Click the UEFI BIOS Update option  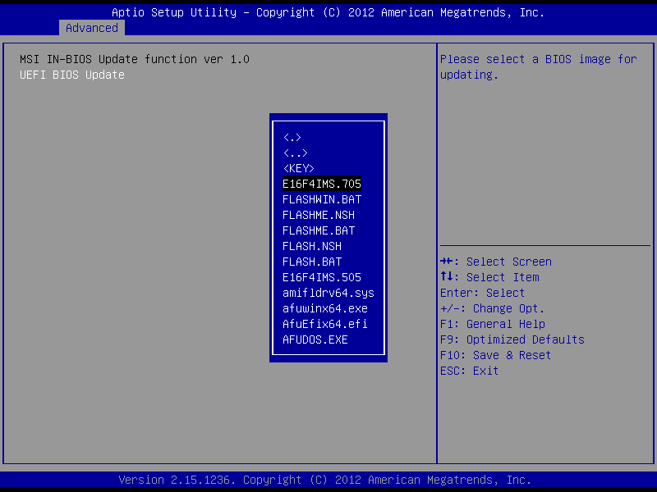tap(72, 75)
